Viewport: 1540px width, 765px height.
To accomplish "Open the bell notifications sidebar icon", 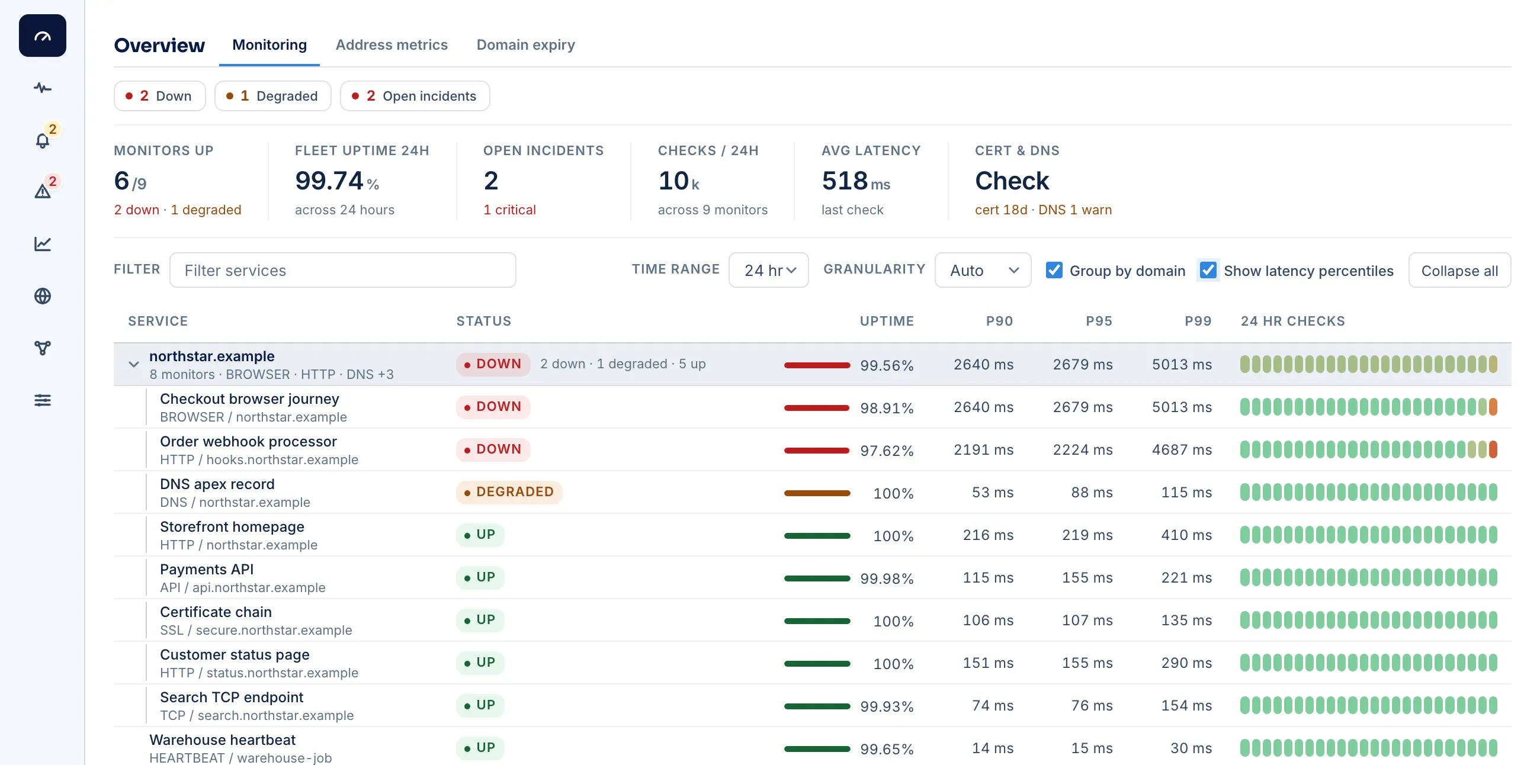I will point(43,140).
